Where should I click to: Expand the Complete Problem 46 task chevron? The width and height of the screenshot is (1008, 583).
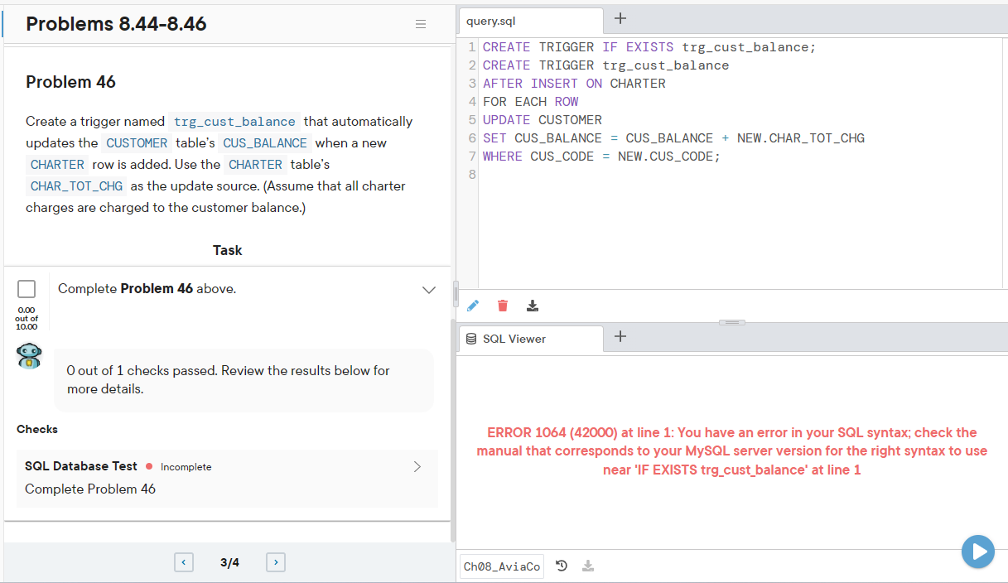pyautogui.click(x=429, y=290)
